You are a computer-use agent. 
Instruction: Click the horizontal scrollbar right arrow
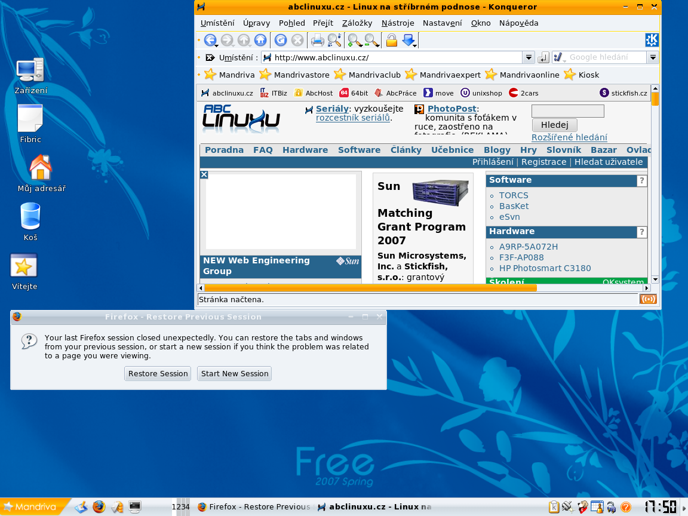pos(646,288)
